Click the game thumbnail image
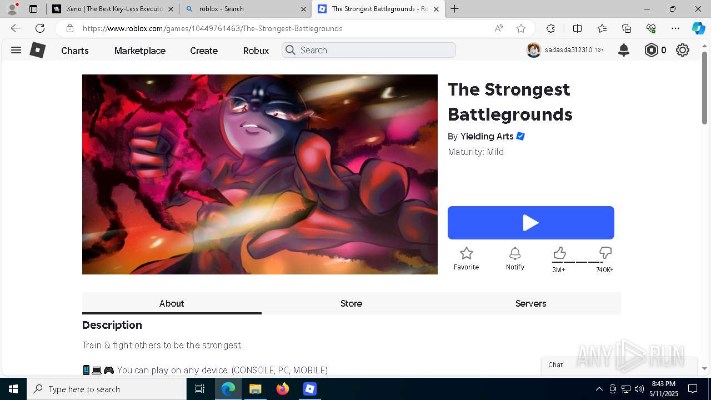 (x=260, y=174)
